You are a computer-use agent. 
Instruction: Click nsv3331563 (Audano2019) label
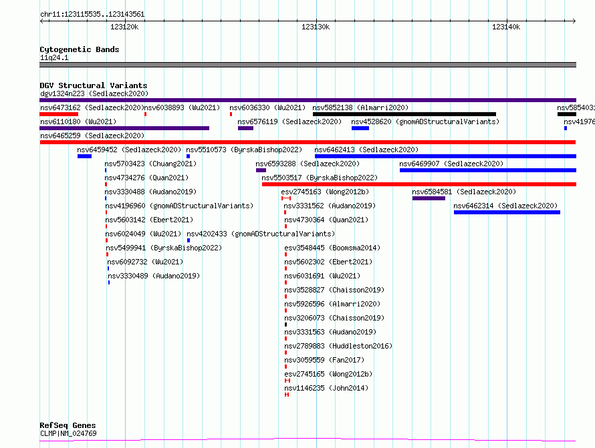[330, 332]
